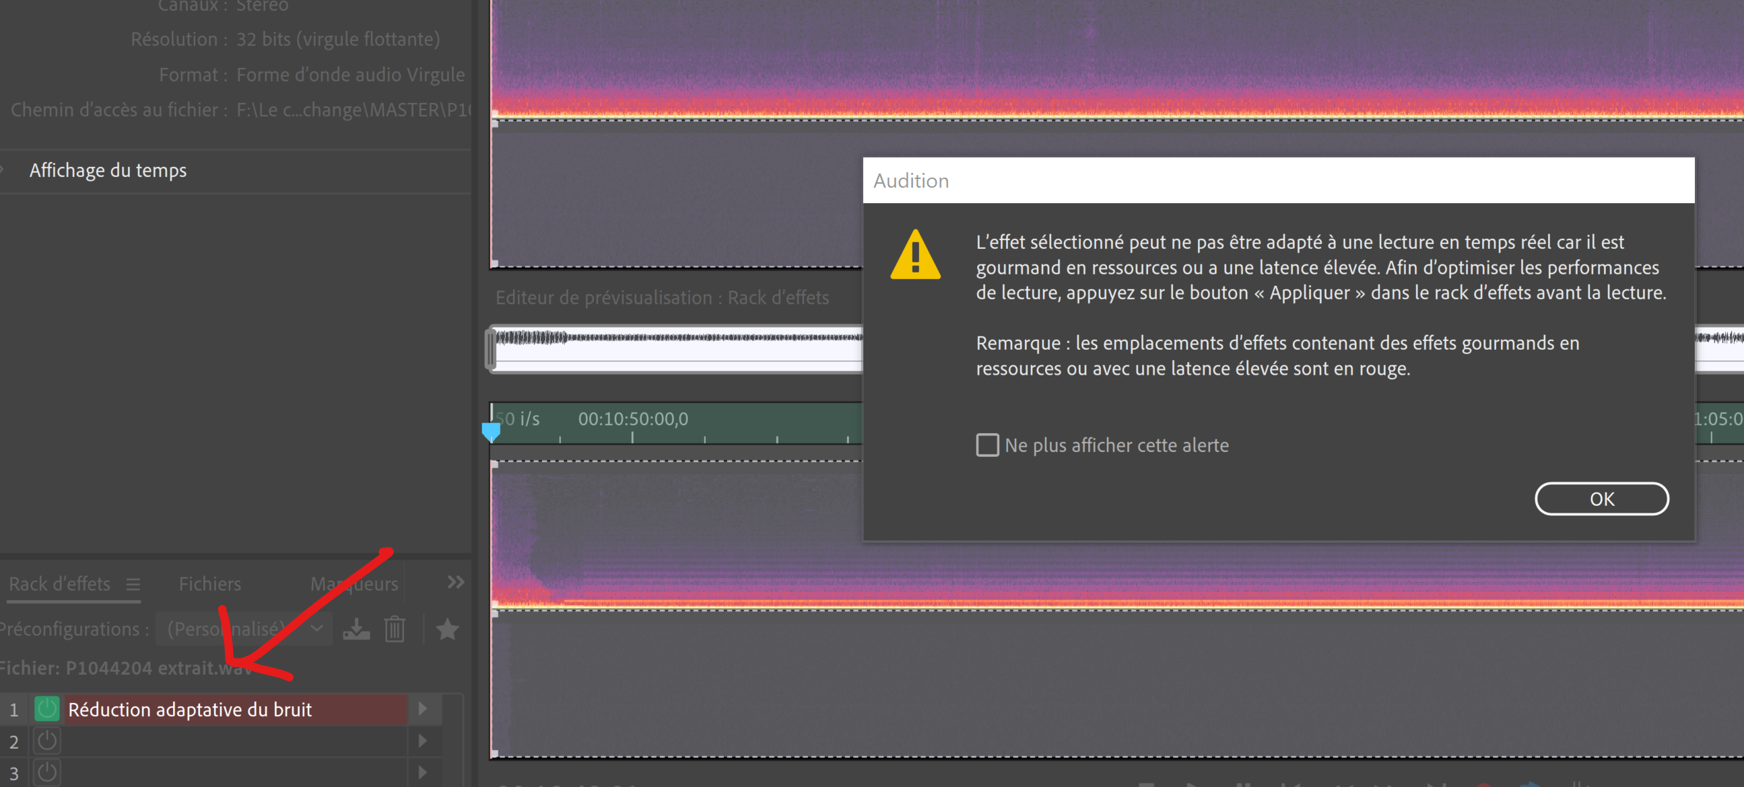Click the delete preset trash icon
1744x787 pixels.
click(395, 630)
